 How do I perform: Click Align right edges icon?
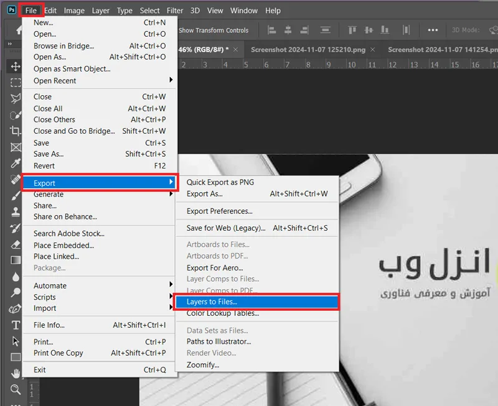click(304, 30)
